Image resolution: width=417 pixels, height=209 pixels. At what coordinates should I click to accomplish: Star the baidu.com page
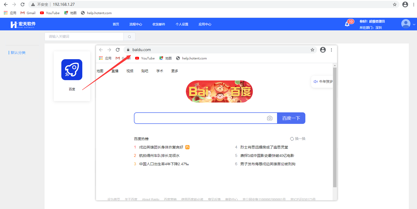point(312,50)
